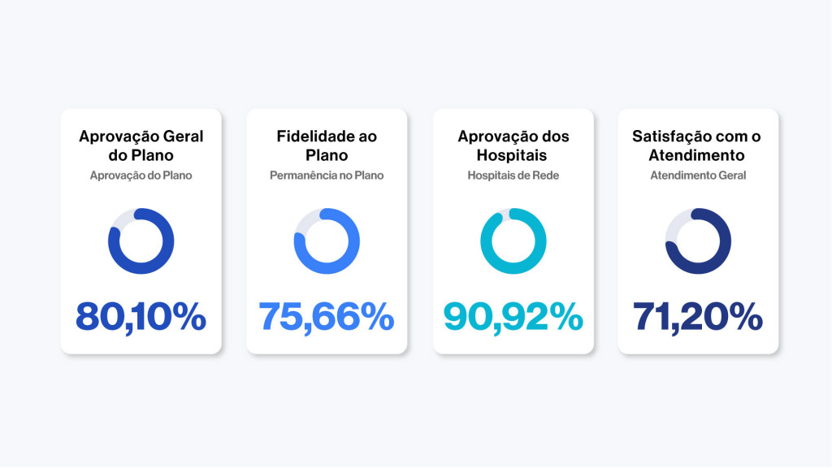832x468 pixels.
Task: Click the "Aprovação do Plano" subtitle
Action: click(141, 175)
